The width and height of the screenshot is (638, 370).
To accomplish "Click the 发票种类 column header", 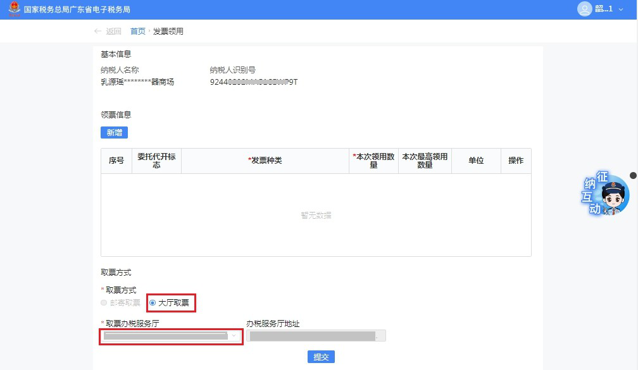I will coord(265,161).
